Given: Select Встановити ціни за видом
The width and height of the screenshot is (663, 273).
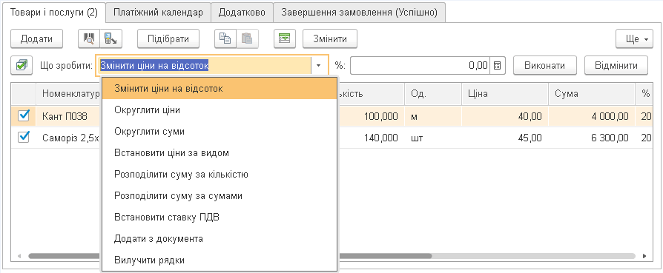Looking at the screenshot, I should [x=220, y=153].
